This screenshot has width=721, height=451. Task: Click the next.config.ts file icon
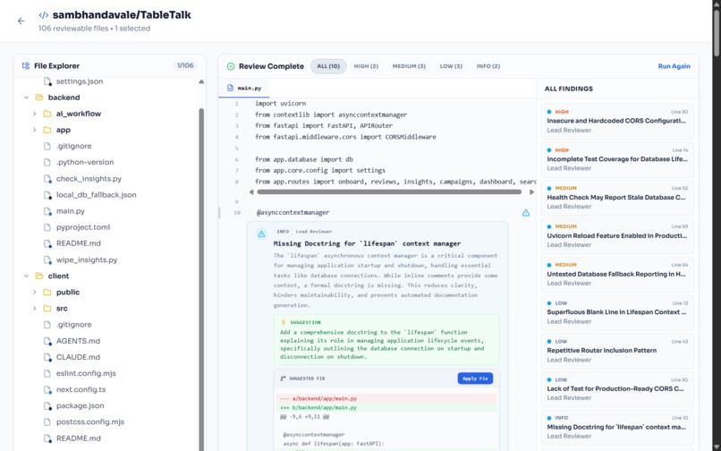point(47,390)
